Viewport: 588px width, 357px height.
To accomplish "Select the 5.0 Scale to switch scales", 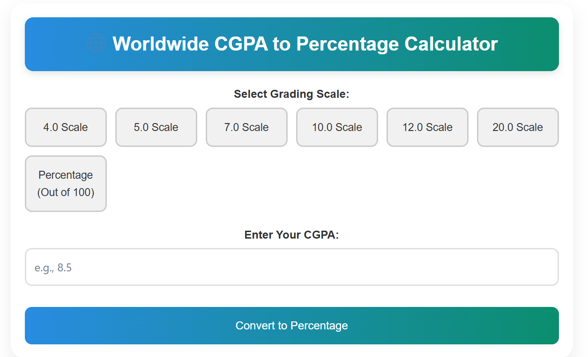I will pos(156,127).
